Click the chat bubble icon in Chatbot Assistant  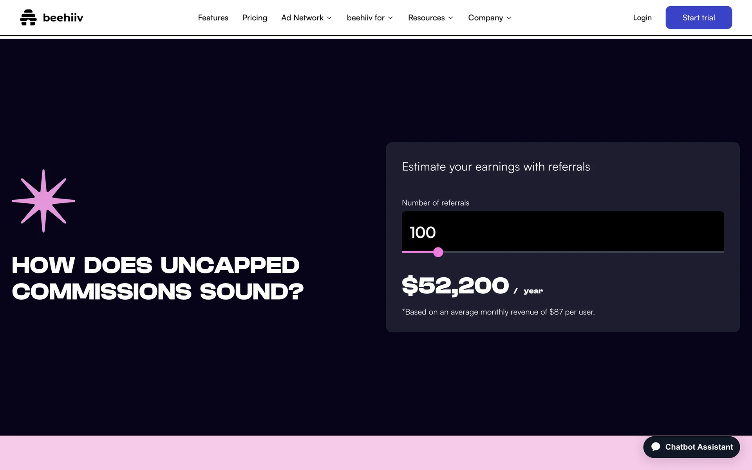coord(656,447)
